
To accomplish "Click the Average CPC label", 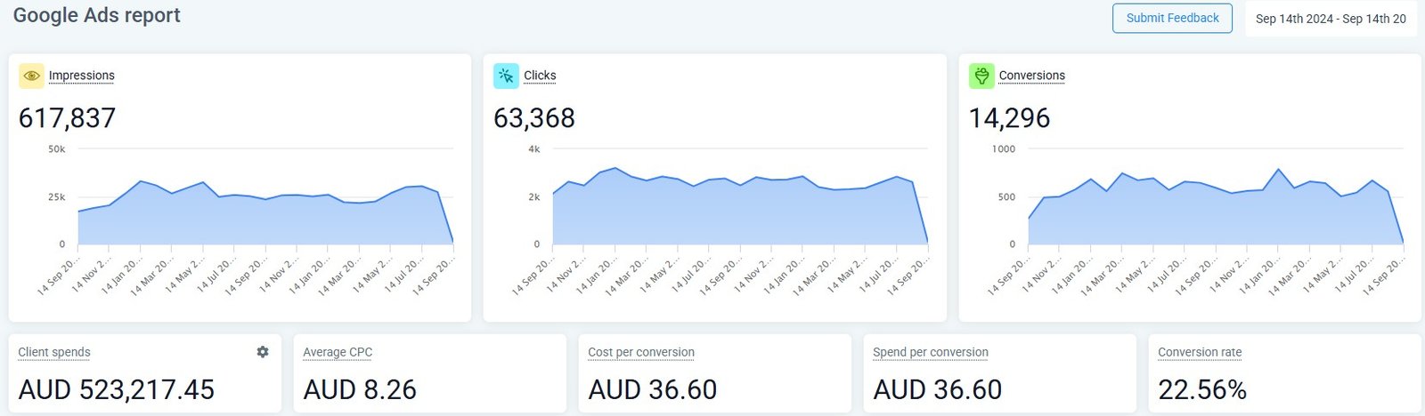I will [x=338, y=352].
